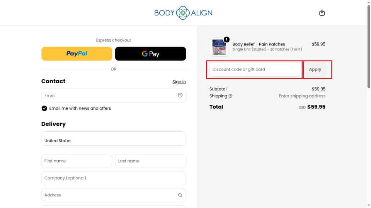371x208 pixels.
Task: Open the United States country dropdown
Action: pos(114,138)
